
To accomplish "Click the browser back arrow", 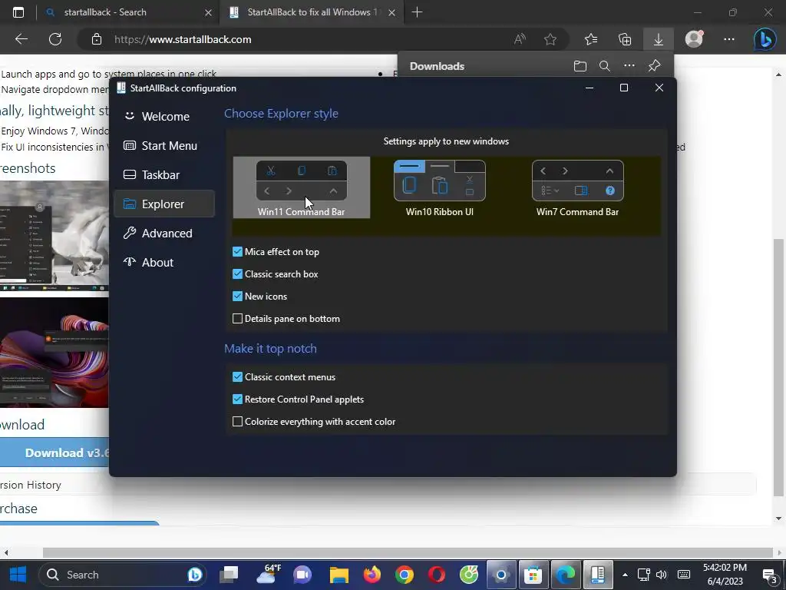I will (x=21, y=39).
